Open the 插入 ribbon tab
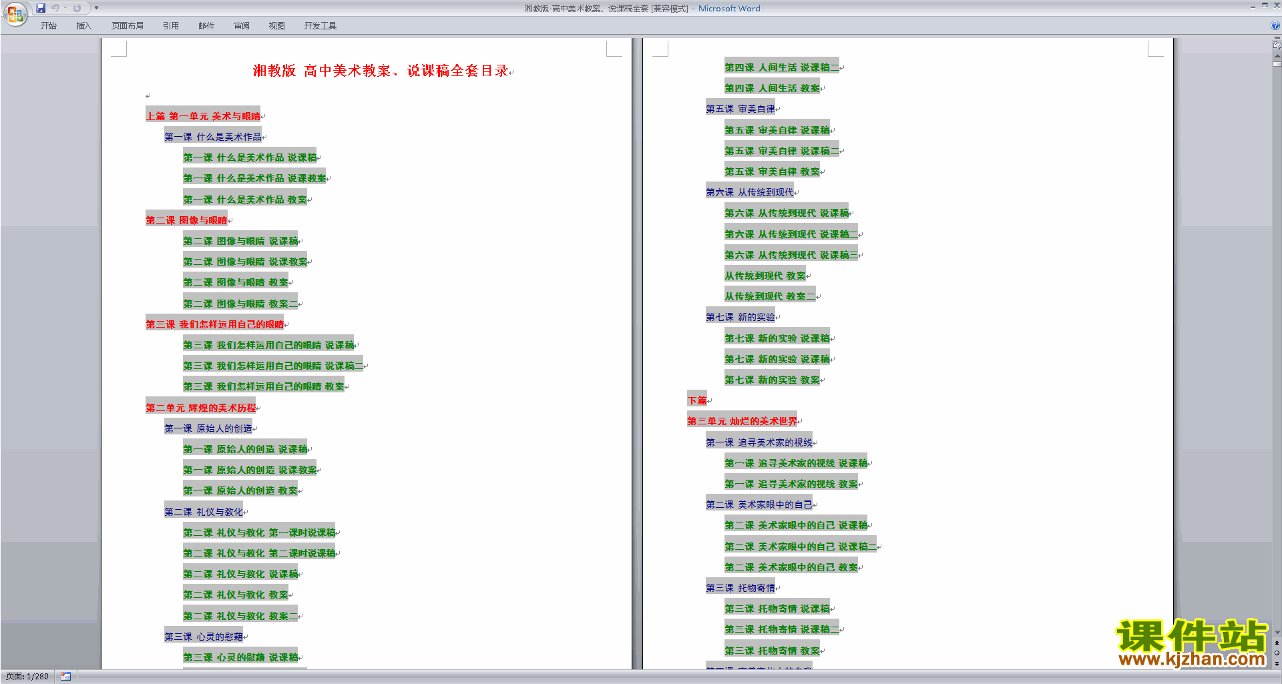 (83, 26)
